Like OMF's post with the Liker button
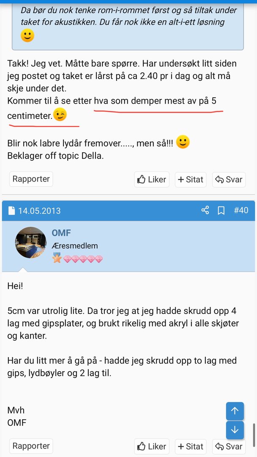Image resolution: width=257 pixels, height=457 pixels. click(152, 446)
